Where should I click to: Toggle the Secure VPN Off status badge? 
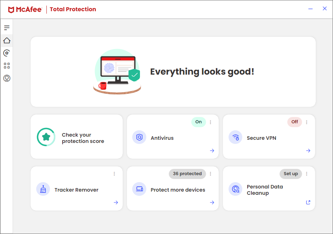point(295,122)
